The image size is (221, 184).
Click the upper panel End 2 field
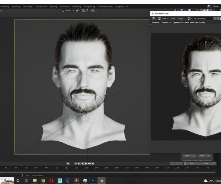tap(204, 156)
